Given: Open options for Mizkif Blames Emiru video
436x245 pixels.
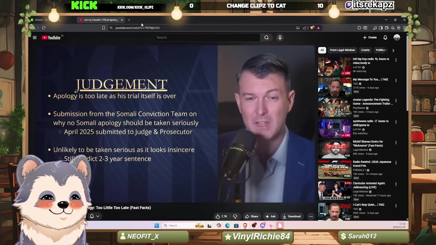Looking at the screenshot, I should pyautogui.click(x=396, y=143).
